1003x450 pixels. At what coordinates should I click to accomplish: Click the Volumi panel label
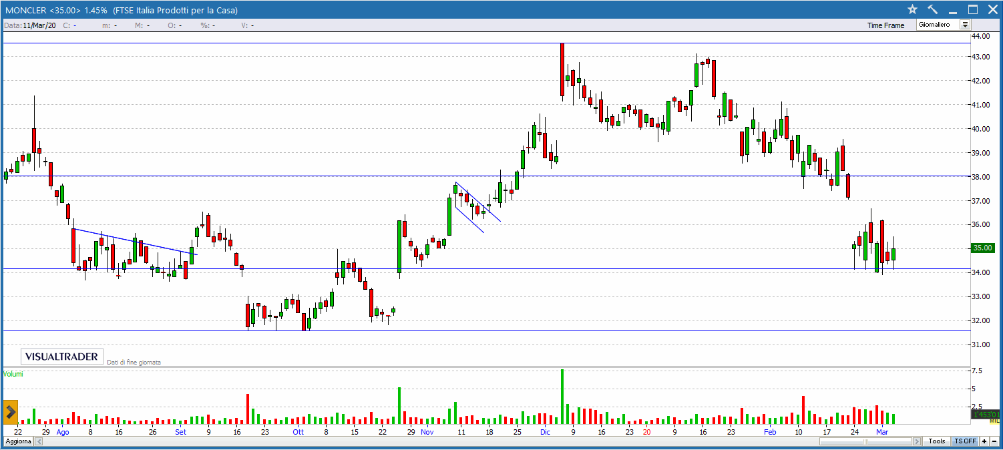tap(13, 374)
